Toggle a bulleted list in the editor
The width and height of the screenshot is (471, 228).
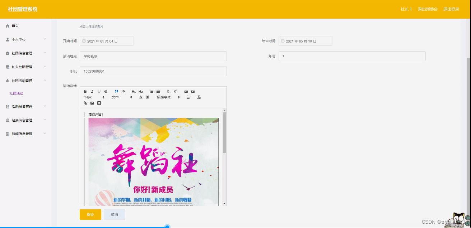point(158,91)
